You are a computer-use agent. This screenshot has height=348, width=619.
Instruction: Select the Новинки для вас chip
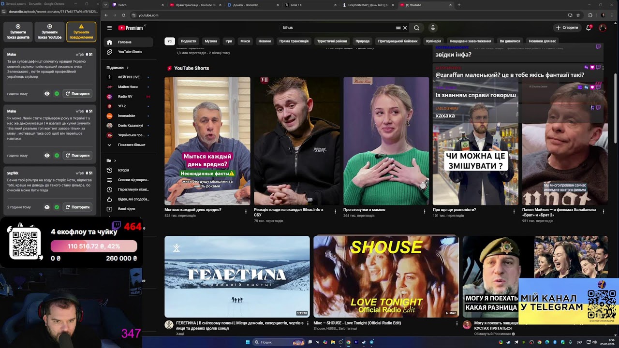tap(543, 41)
